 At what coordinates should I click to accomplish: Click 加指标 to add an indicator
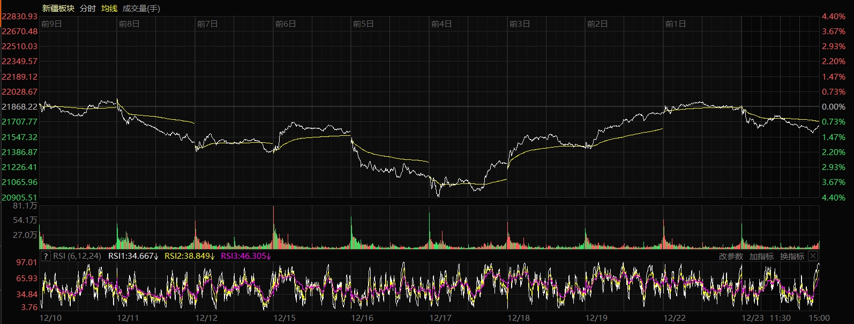761,257
